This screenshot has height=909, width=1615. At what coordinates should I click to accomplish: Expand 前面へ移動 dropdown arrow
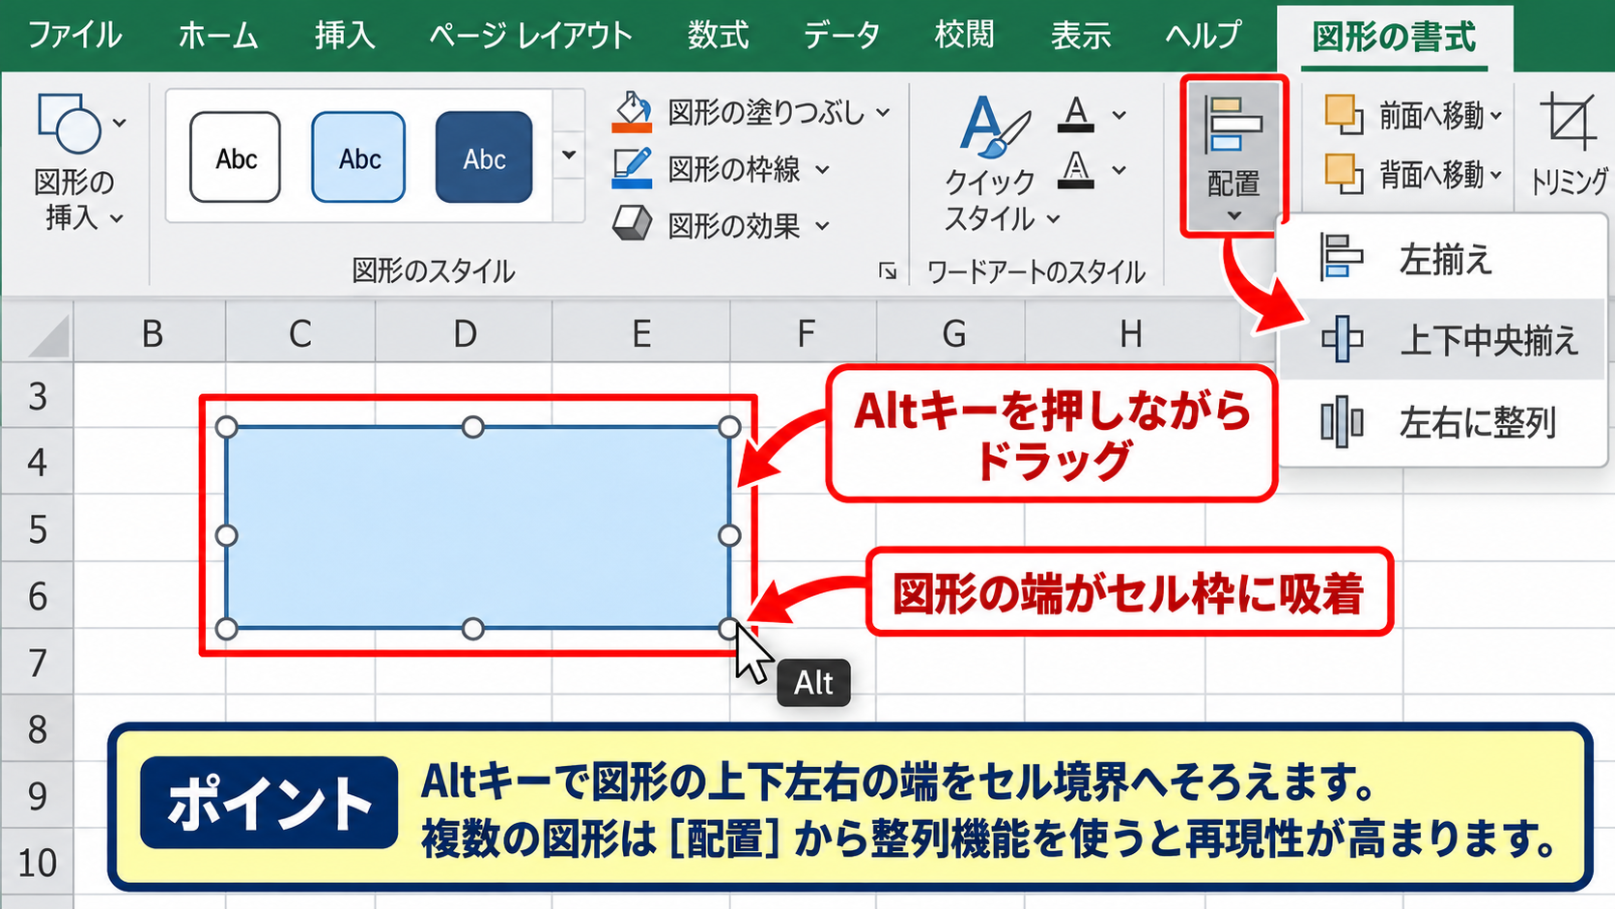pos(1496,116)
